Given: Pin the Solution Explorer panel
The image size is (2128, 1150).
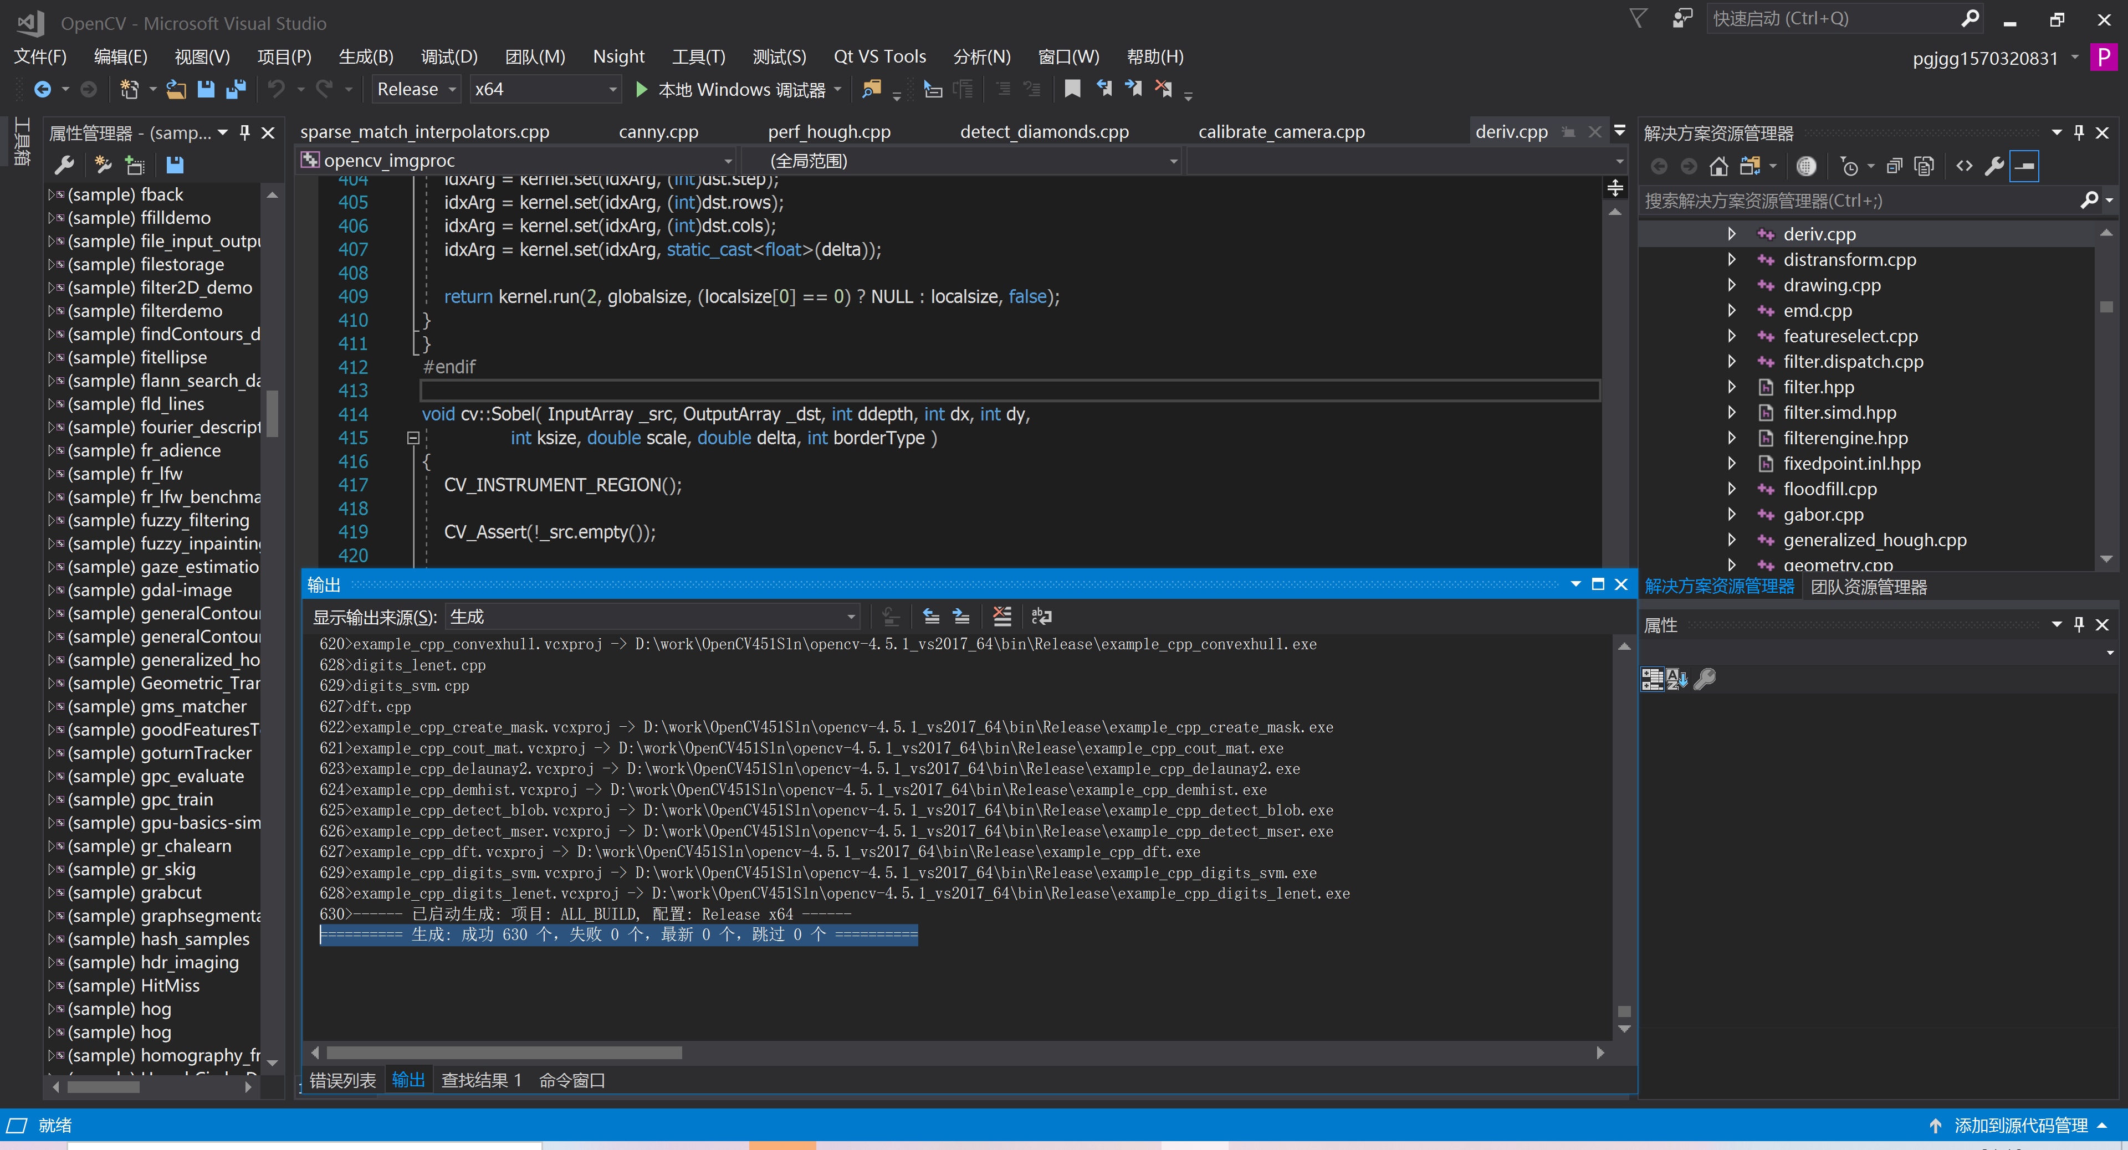Looking at the screenshot, I should pyautogui.click(x=2079, y=132).
